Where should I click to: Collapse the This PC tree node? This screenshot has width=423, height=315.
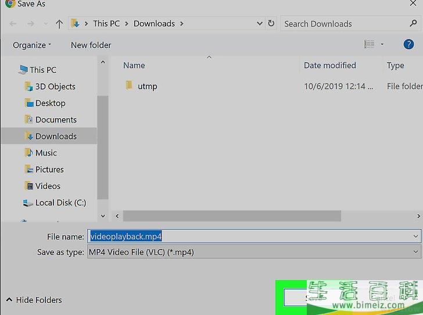pyautogui.click(x=13, y=70)
